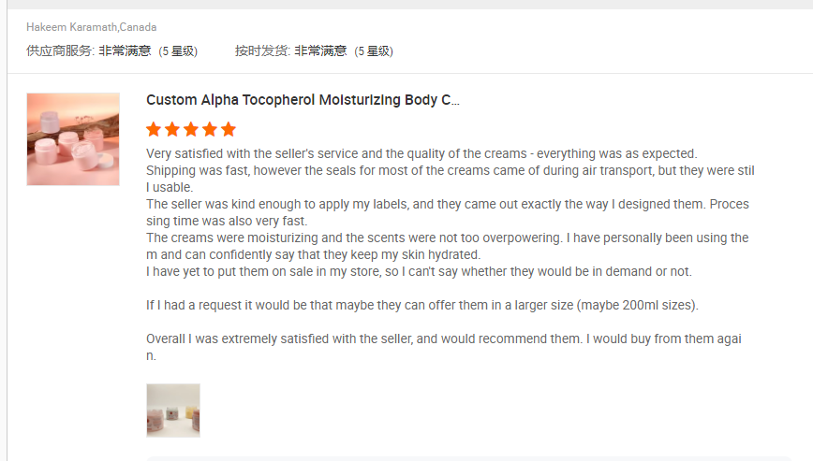The height and width of the screenshot is (461, 813).
Task: Click the "I have yet to put them" line
Action: click(419, 272)
